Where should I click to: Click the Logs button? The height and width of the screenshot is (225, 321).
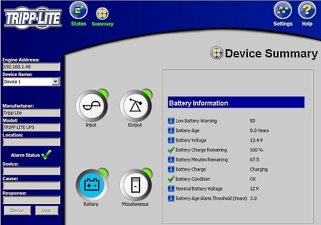[47, 210]
